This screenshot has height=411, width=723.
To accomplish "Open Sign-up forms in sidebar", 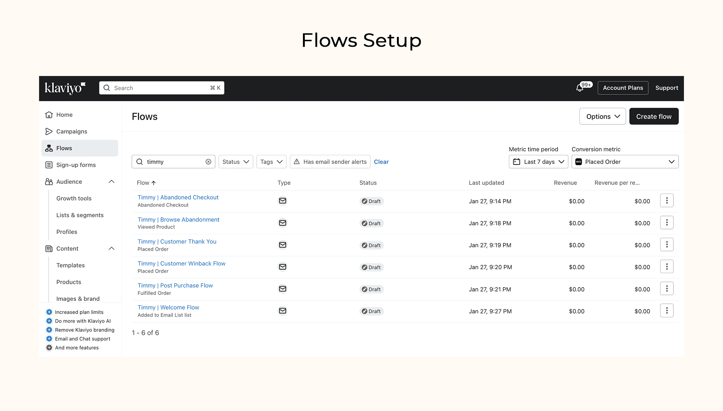I will (76, 165).
